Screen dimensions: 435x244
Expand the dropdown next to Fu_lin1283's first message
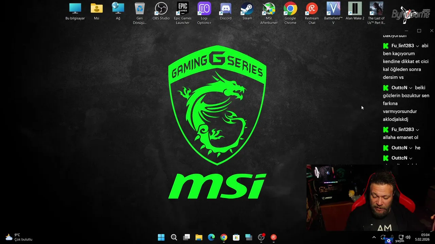(x=417, y=46)
